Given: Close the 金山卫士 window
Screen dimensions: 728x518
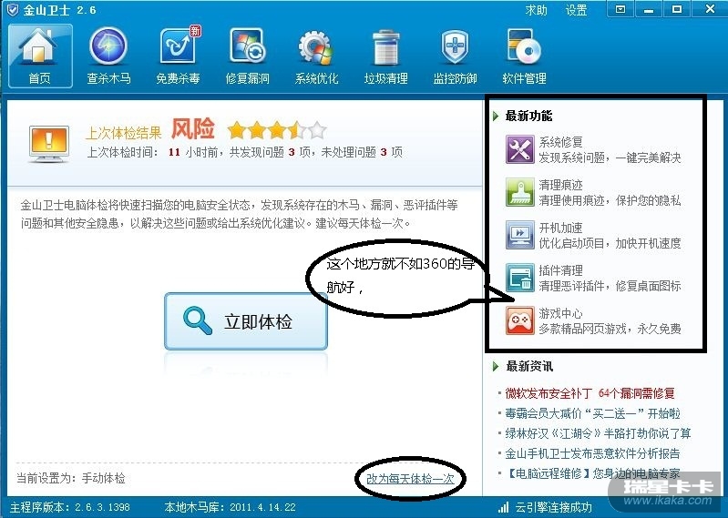Looking at the screenshot, I should click(710, 9).
